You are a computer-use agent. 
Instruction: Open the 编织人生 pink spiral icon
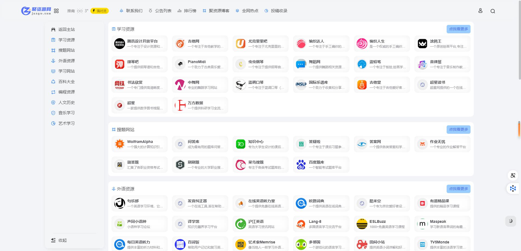362,44
